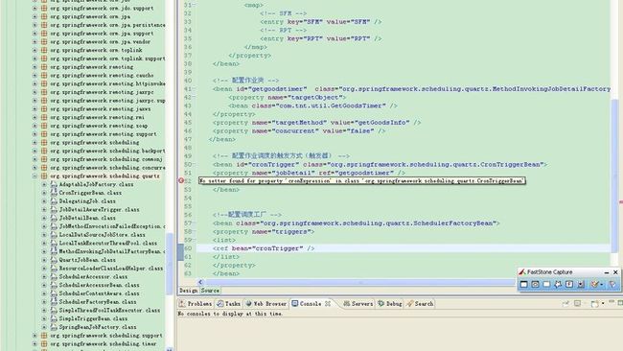This screenshot has width=623, height=351.
Task: Select SimpleTriggerBean.class in the tree
Action: click(x=93, y=318)
